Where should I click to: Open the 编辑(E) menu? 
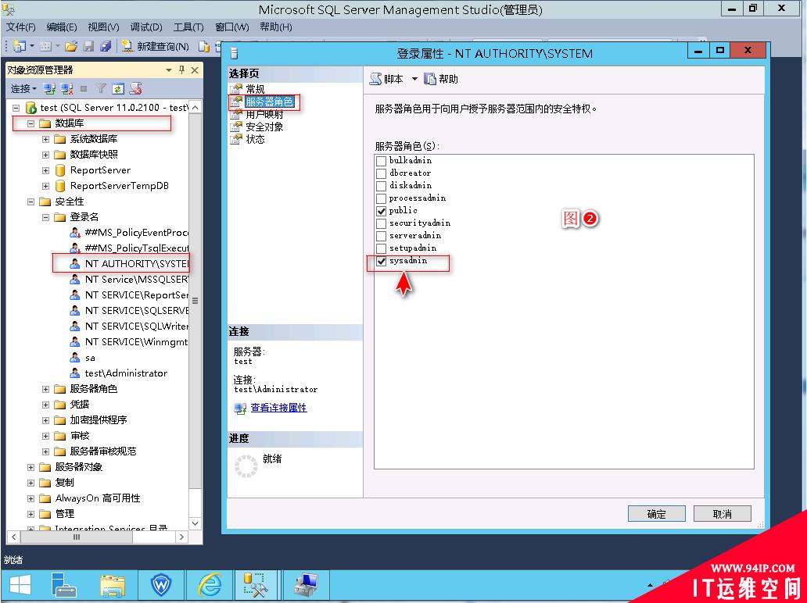(61, 27)
